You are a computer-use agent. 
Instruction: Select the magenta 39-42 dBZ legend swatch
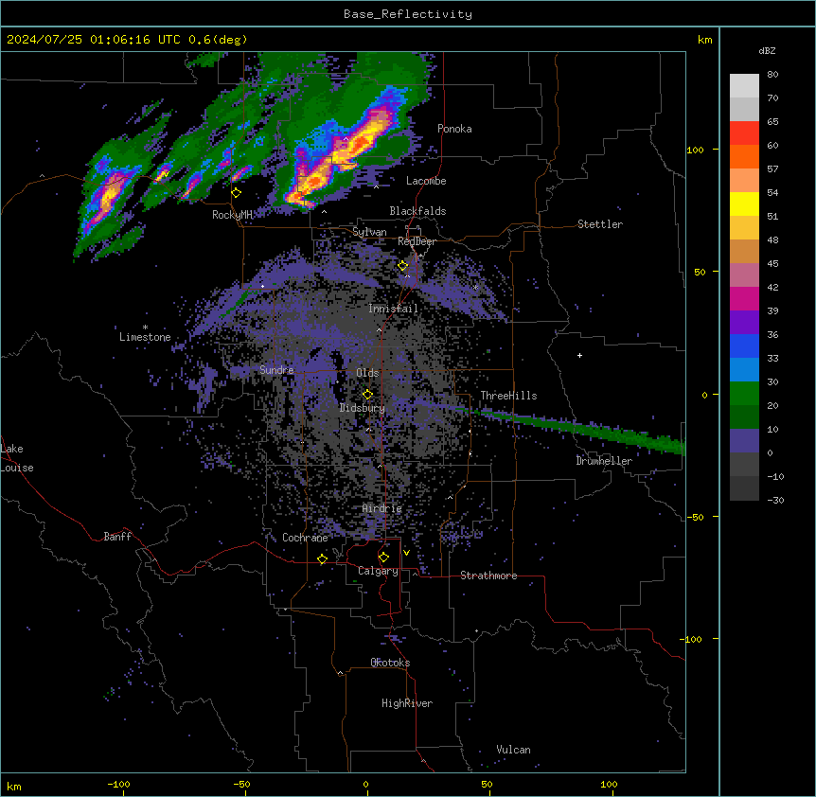(744, 298)
